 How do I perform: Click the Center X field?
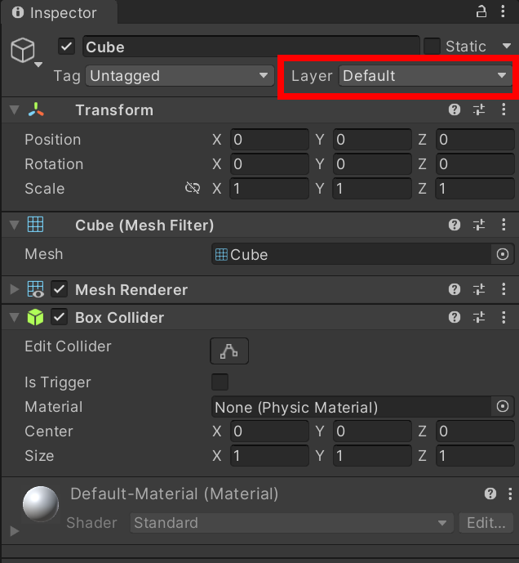pos(269,431)
